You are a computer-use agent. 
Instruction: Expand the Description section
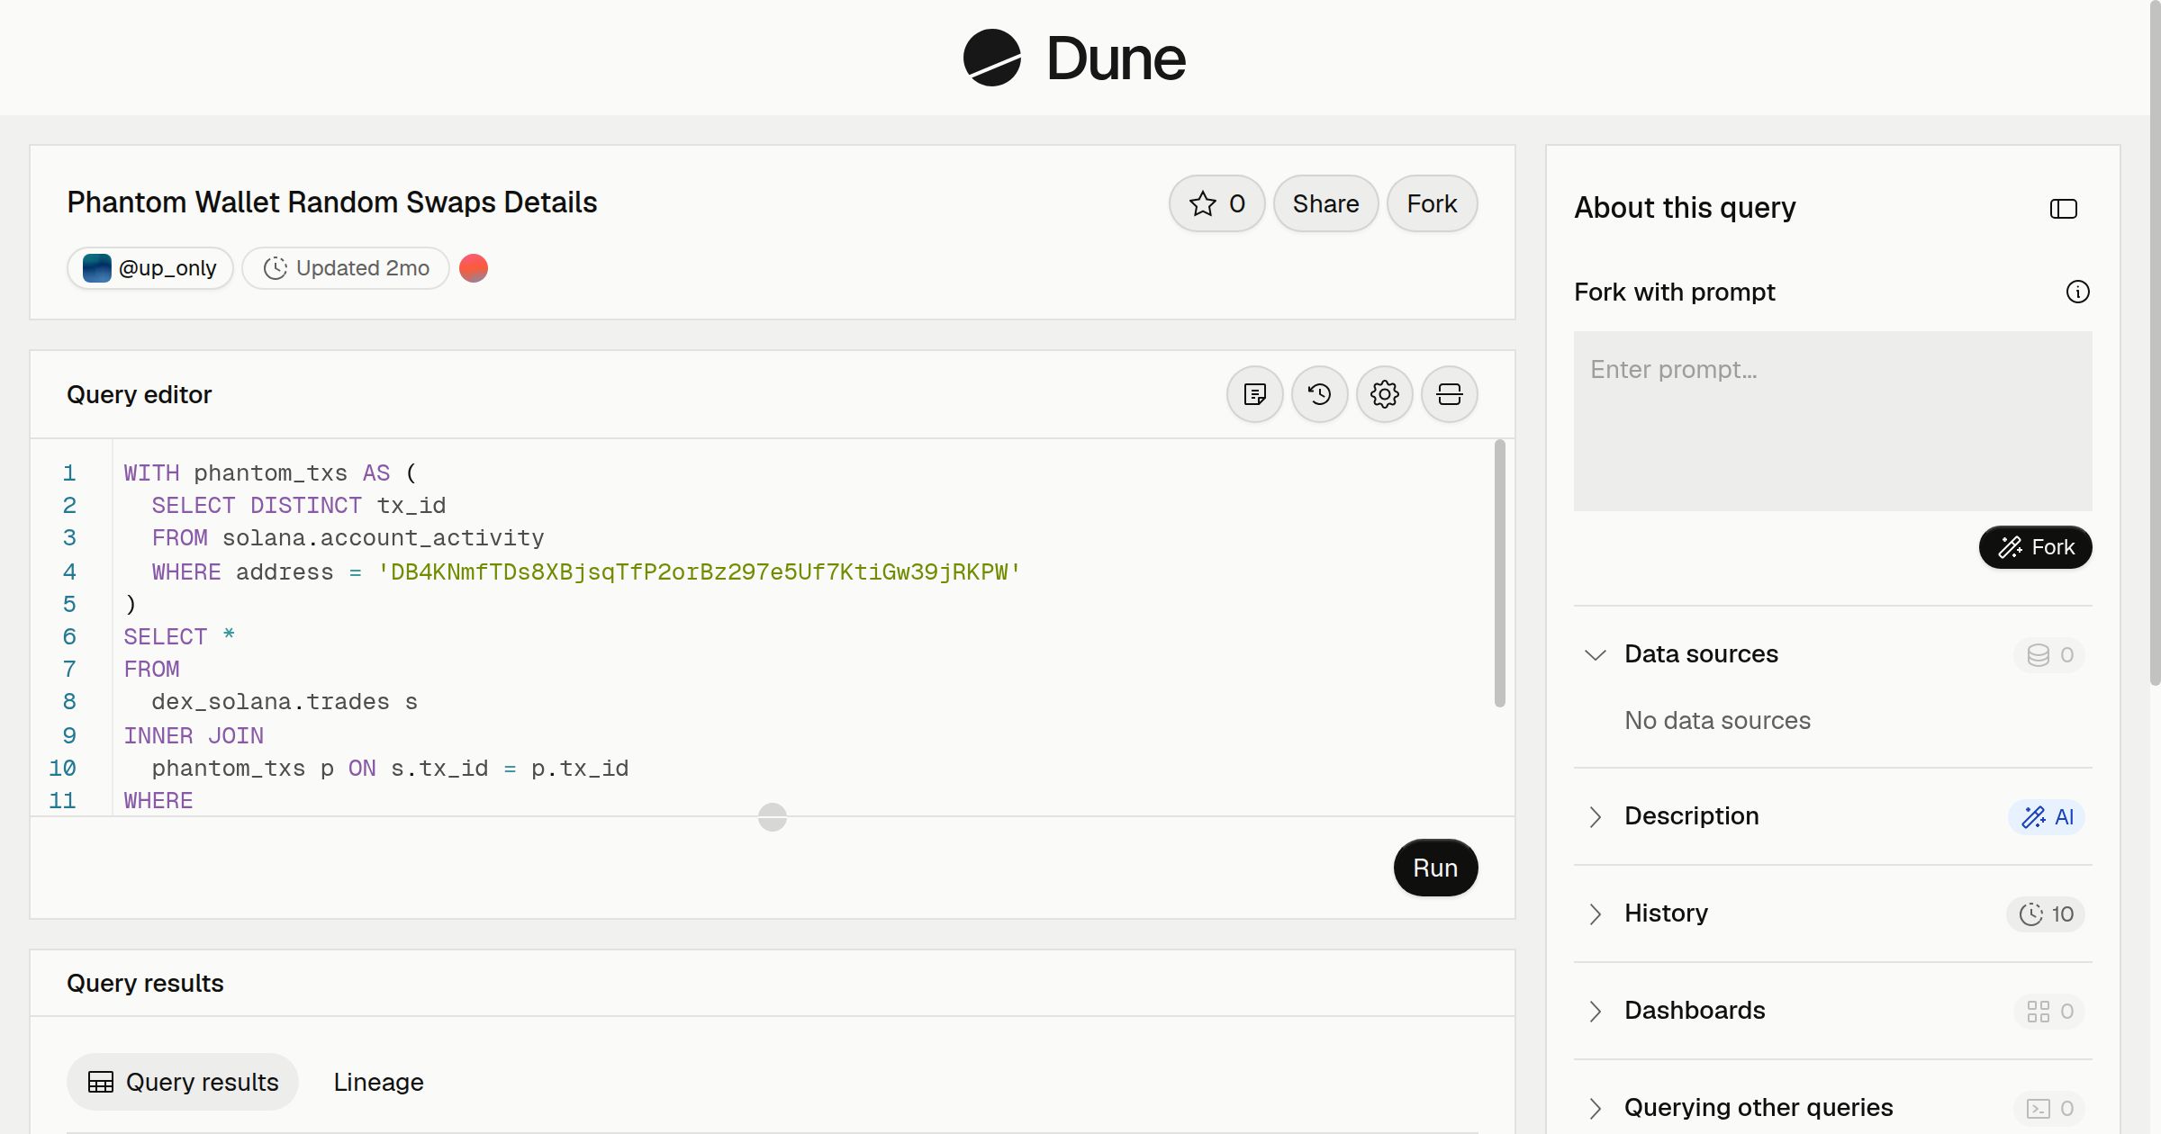1595,816
